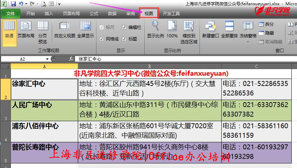The height and width of the screenshot is (168, 297).
Task: Open the 文件 file tab
Action: 11,13
